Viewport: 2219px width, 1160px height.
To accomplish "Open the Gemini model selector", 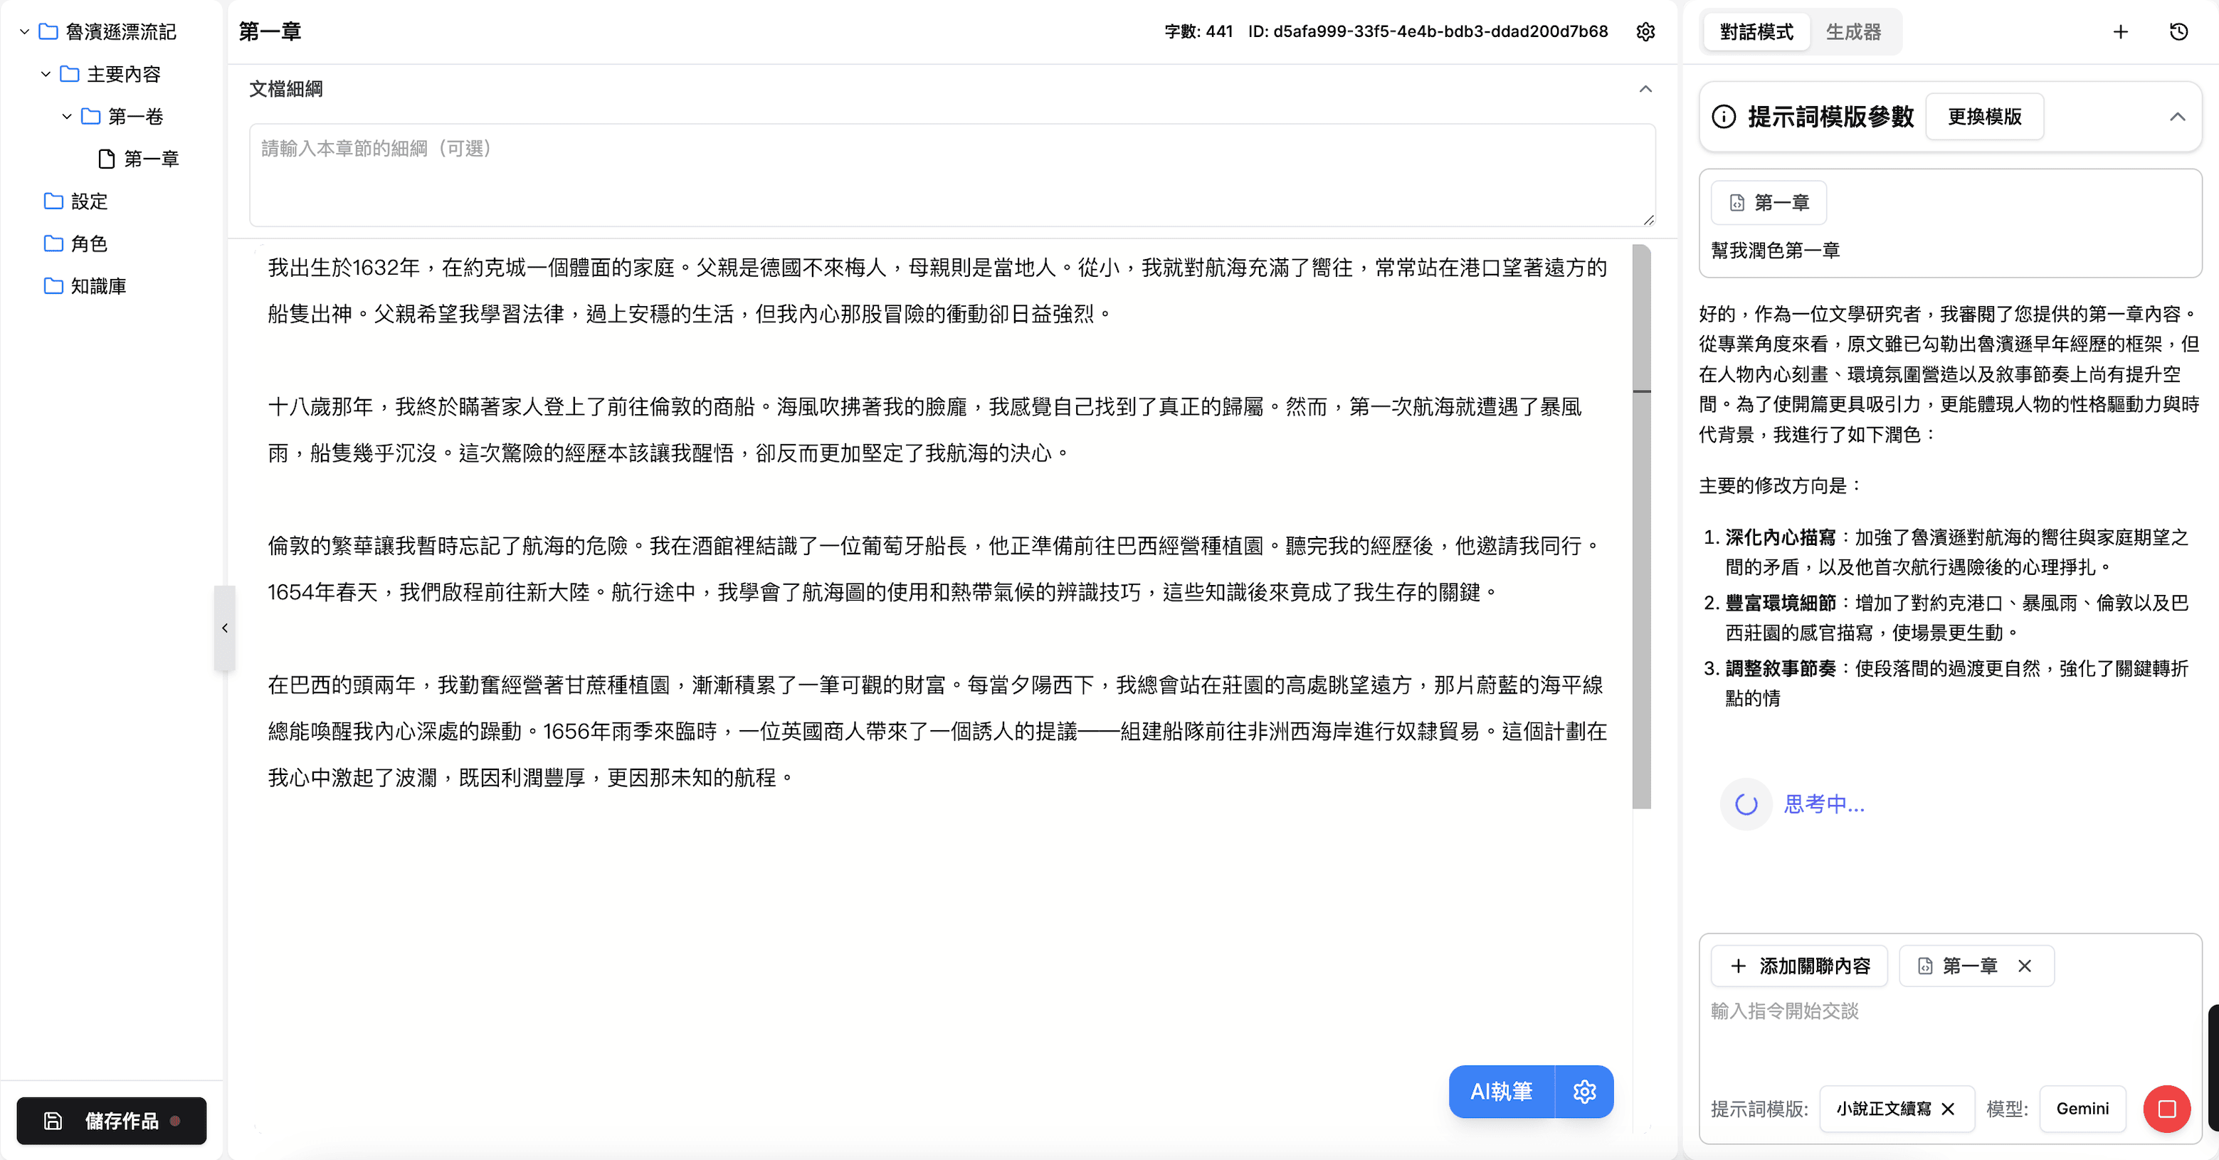I will tap(2082, 1108).
